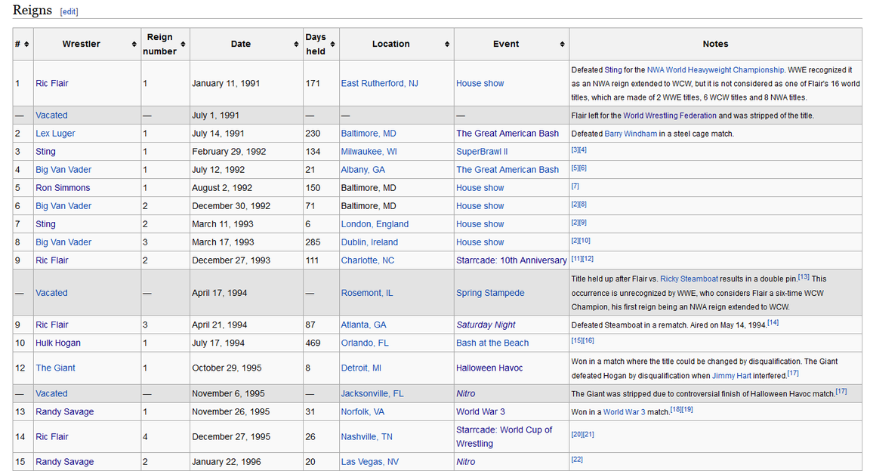Click the 469 days held value
This screenshot has height=471, width=870.
(x=313, y=343)
